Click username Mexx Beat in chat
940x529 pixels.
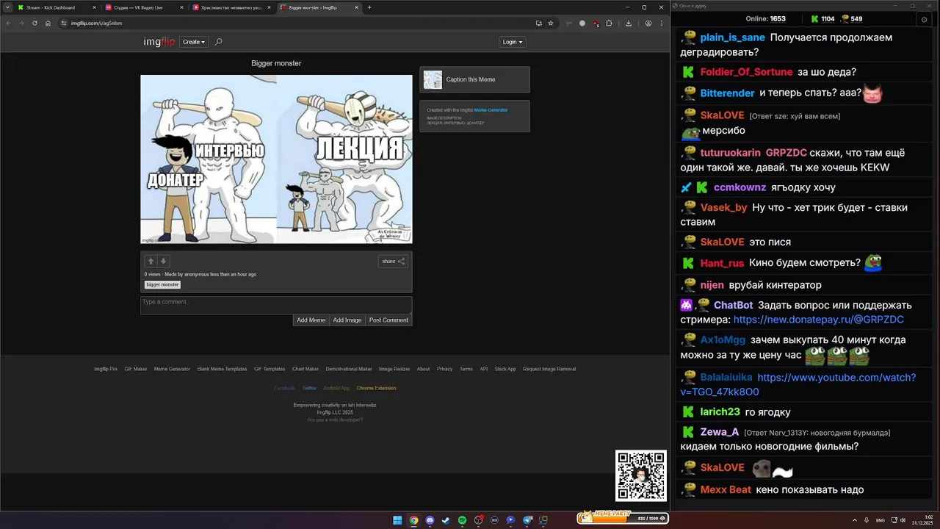(x=726, y=489)
